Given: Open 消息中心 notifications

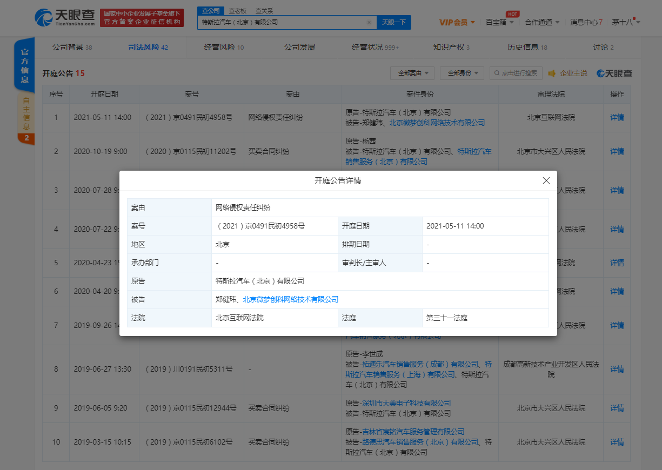Looking at the screenshot, I should coord(586,22).
